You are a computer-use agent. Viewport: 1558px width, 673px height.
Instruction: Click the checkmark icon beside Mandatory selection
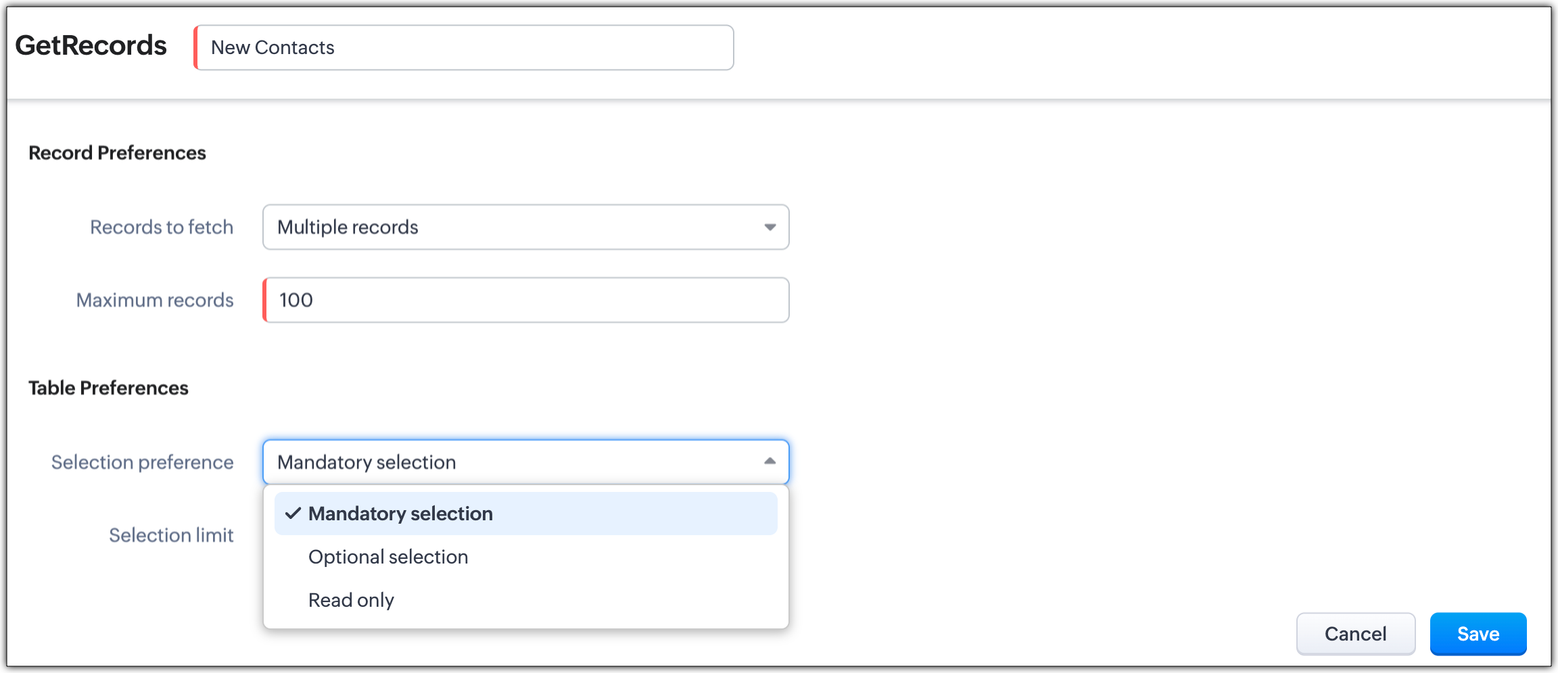point(293,514)
